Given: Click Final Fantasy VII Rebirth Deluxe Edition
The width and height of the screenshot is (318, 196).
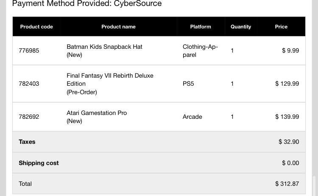Looking at the screenshot, I should pyautogui.click(x=110, y=79).
